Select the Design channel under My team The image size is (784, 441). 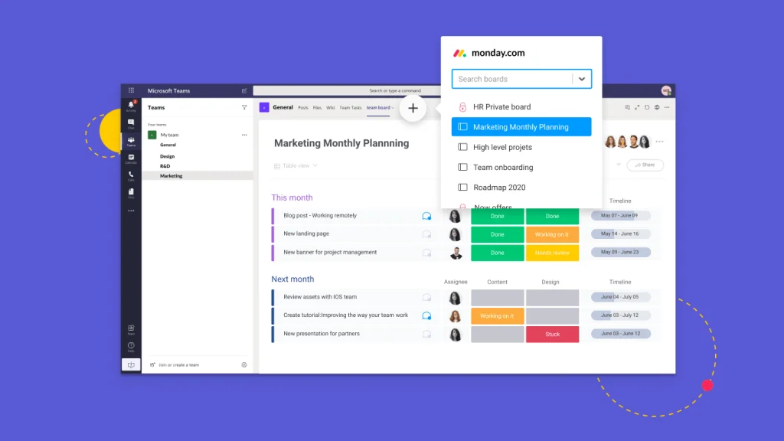tap(168, 156)
